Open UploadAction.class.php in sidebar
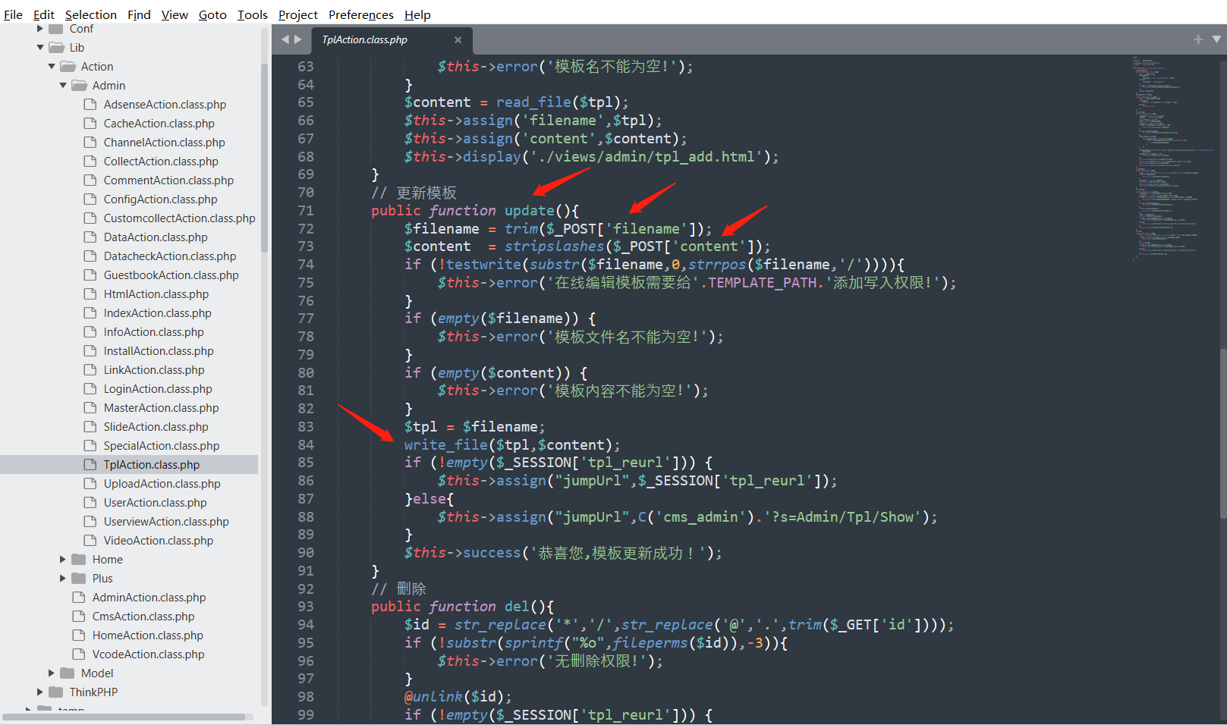 (x=162, y=484)
